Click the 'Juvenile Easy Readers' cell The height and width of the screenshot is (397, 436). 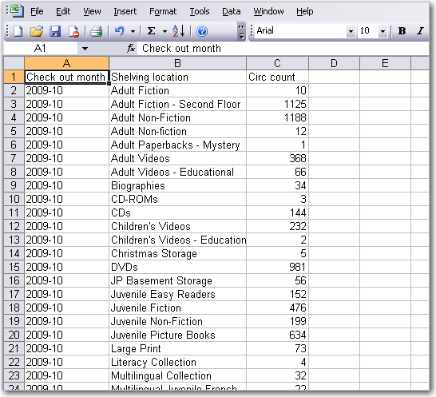[x=177, y=294]
